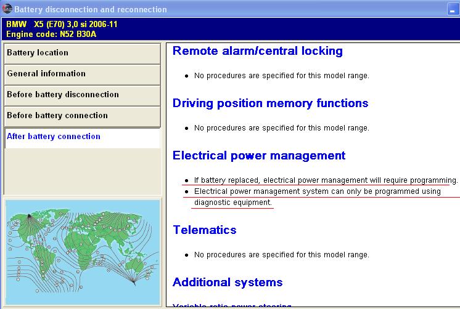Open the General information section
The width and height of the screenshot is (460, 309).
pos(83,74)
